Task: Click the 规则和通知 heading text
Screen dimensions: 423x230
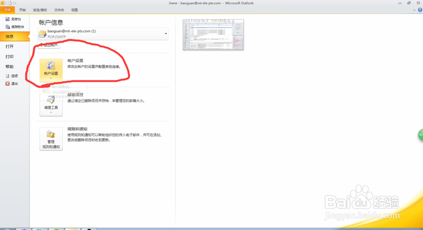Action: 77,129
